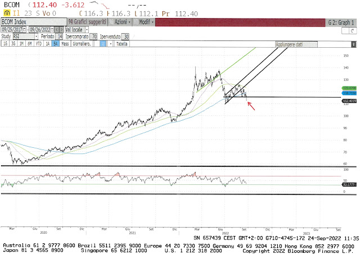Edit the Ipervenduto value 30
The height and width of the screenshot is (254, 360).
point(125,37)
